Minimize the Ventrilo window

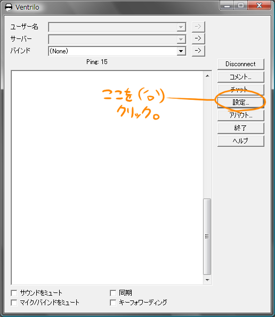(227, 5)
